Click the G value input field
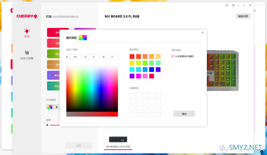Image resolution: width=267 pixels, height=155 pixels. click(94, 57)
